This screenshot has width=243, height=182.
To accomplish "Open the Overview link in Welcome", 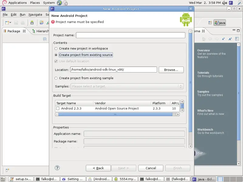I will pyautogui.click(x=204, y=50).
